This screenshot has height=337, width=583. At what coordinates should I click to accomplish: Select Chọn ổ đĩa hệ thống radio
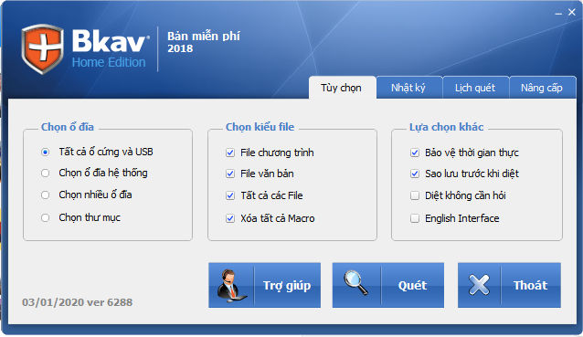pyautogui.click(x=45, y=173)
